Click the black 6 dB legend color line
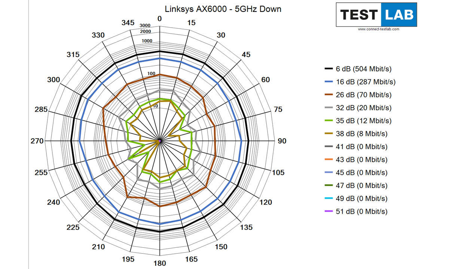449x269 pixels. tap(329, 69)
